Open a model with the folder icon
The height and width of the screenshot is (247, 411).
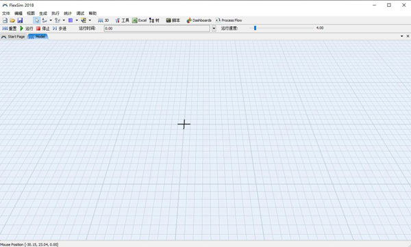(12, 20)
